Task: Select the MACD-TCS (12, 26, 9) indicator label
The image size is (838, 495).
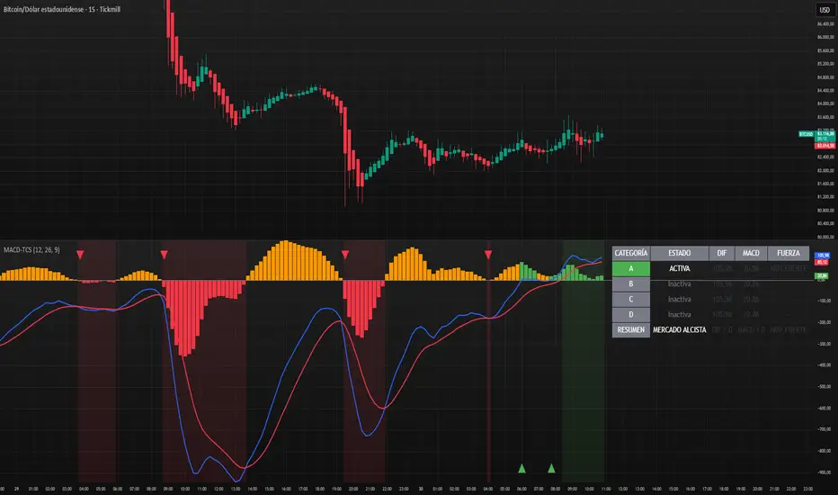Action: pyautogui.click(x=31, y=250)
